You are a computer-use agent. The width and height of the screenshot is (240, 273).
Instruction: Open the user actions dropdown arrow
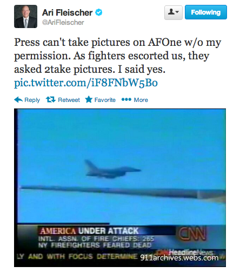[x=177, y=12]
